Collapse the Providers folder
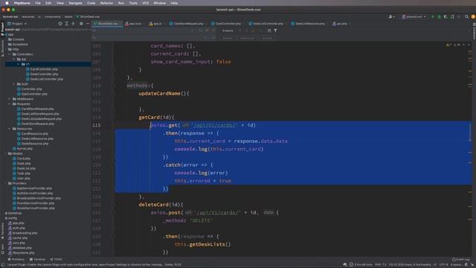 point(6,183)
